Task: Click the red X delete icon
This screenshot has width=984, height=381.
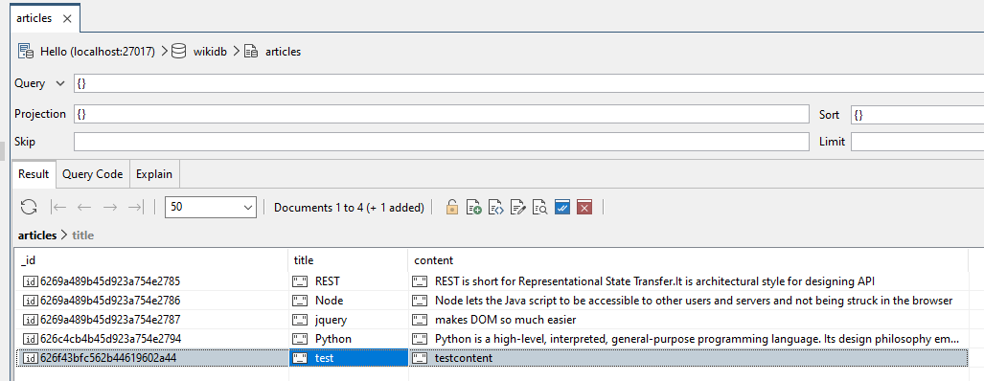Action: coord(584,208)
